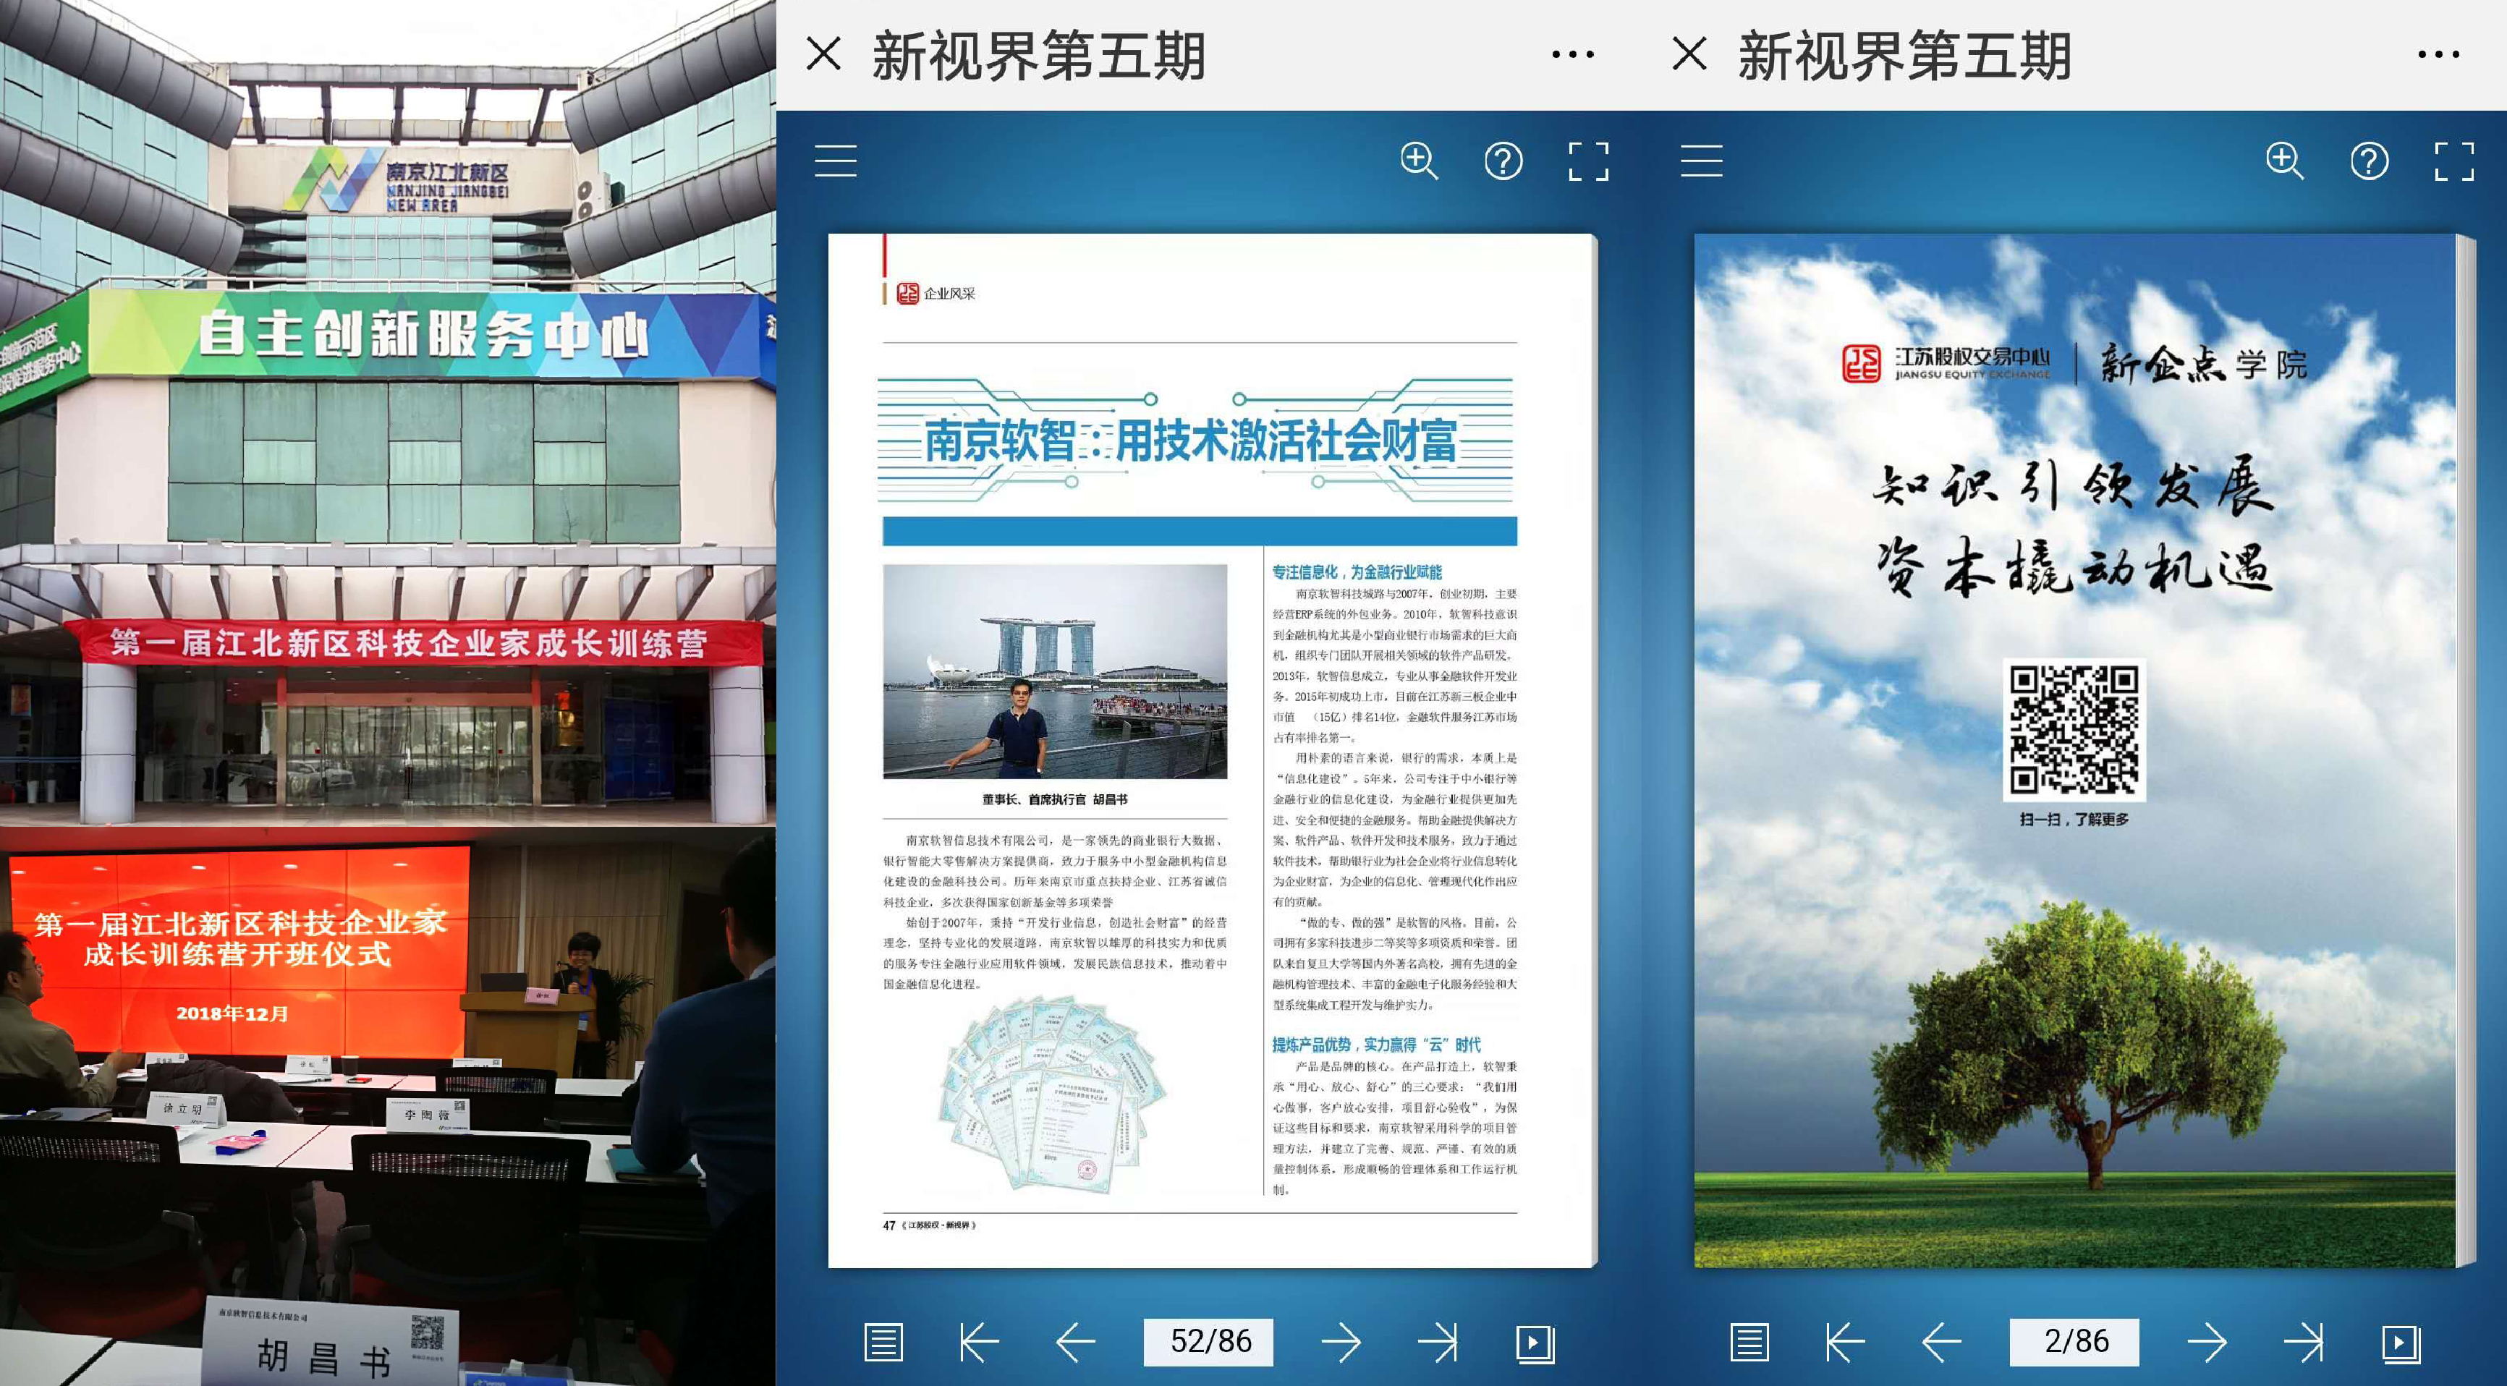
Task: Click the QR code on the cover page
Action: pos(2074,729)
